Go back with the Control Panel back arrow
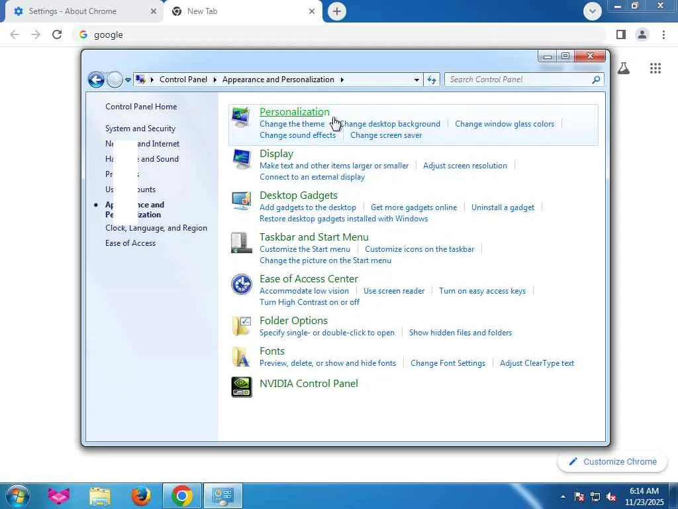678x509 pixels. coord(96,80)
